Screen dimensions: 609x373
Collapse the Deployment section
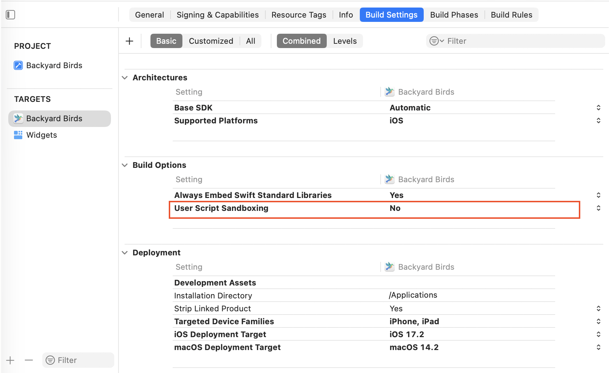(125, 253)
